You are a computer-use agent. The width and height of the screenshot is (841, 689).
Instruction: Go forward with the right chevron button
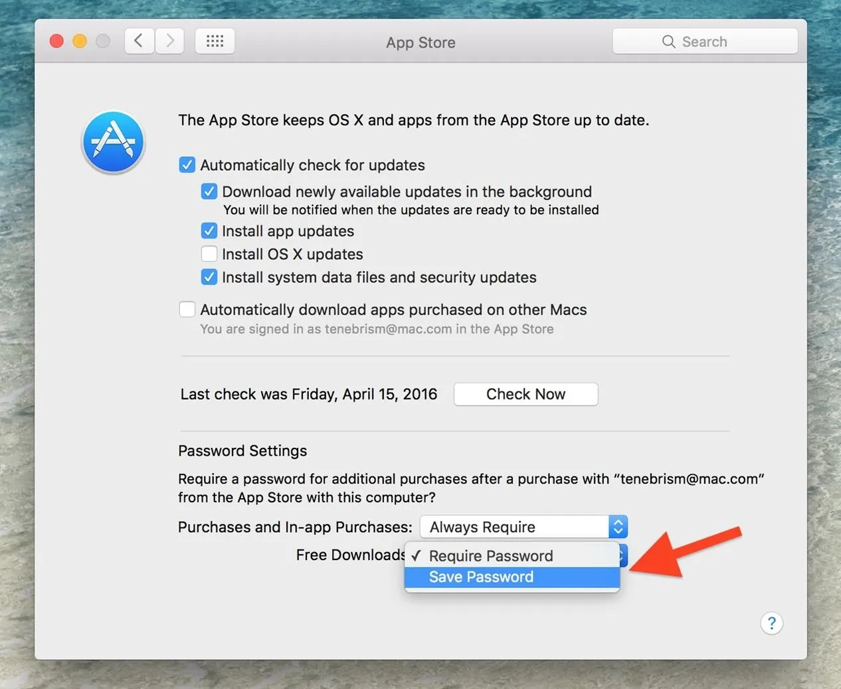(x=170, y=41)
